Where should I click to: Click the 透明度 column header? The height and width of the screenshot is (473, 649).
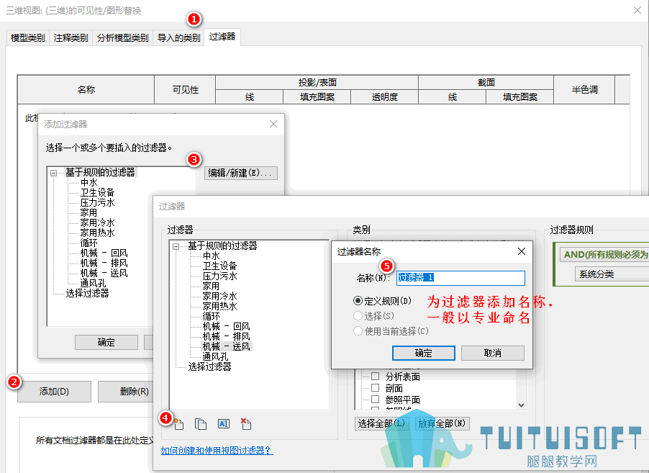click(384, 97)
